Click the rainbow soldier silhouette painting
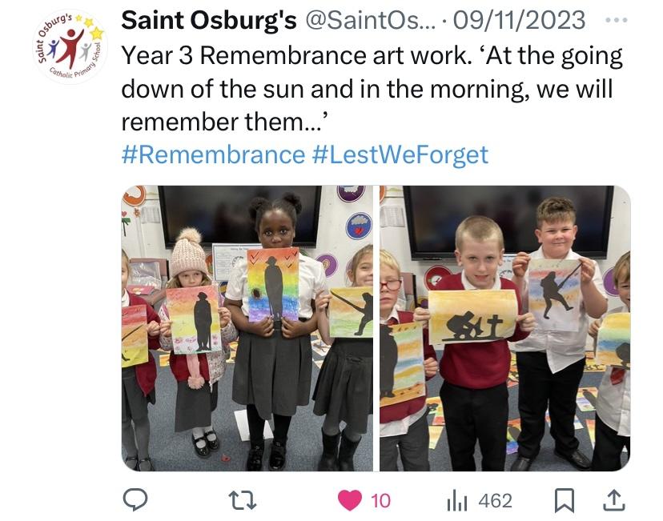This screenshot has height=521, width=663. click(273, 285)
